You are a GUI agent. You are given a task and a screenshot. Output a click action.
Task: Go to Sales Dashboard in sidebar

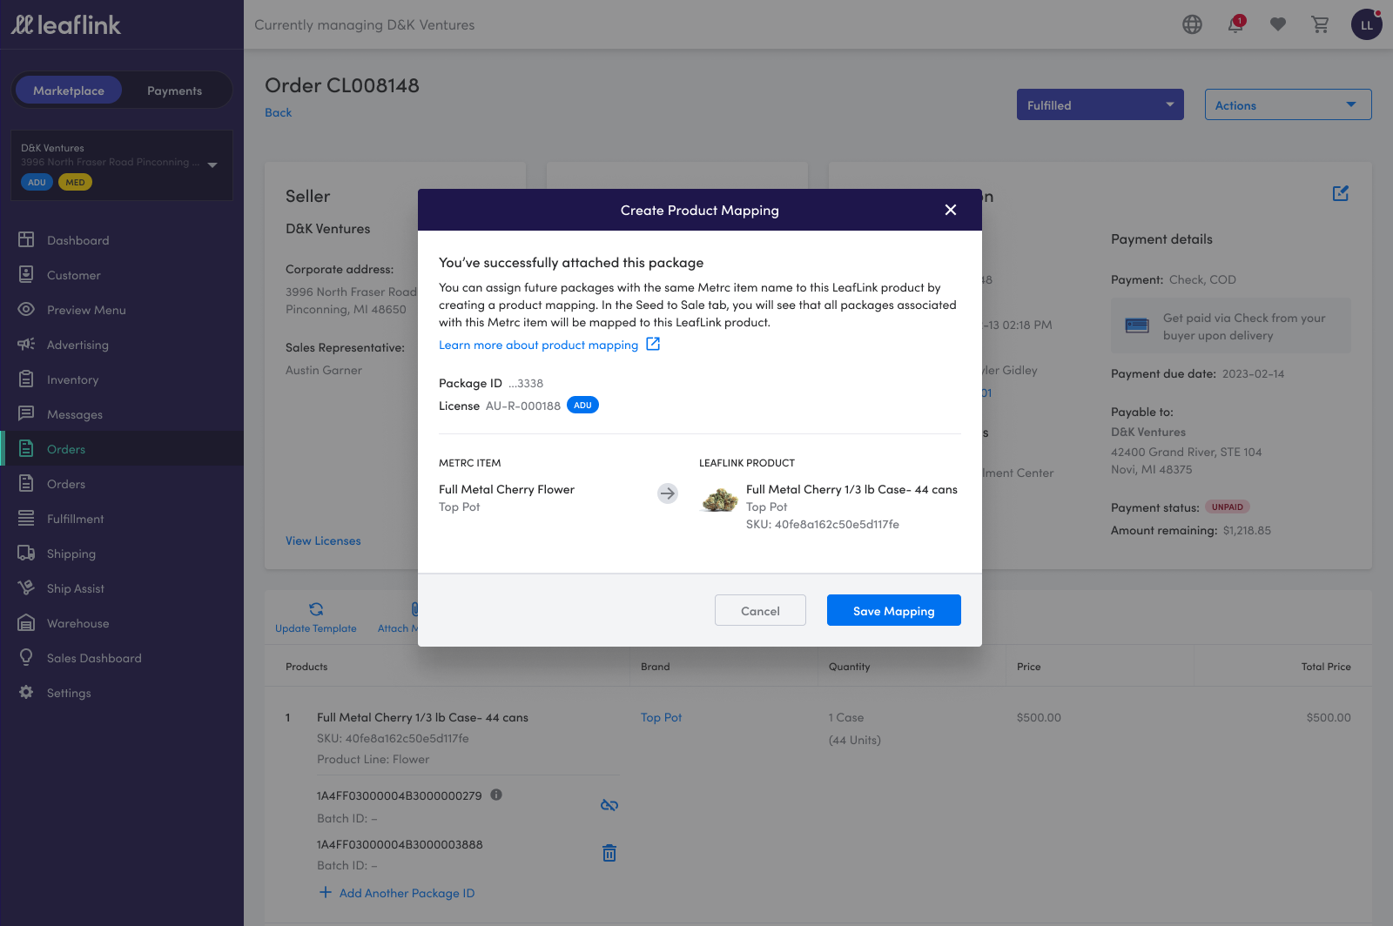94,658
